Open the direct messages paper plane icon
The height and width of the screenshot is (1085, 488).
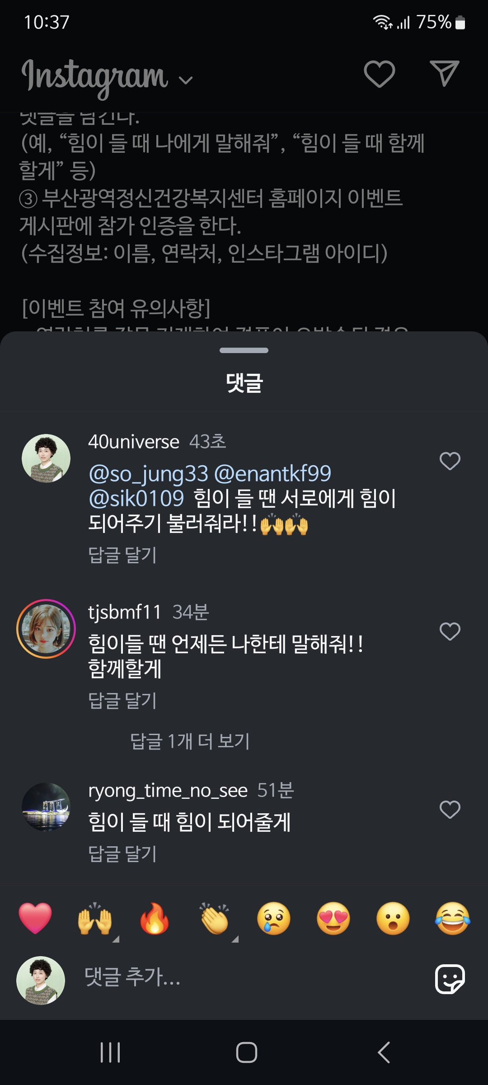[445, 74]
